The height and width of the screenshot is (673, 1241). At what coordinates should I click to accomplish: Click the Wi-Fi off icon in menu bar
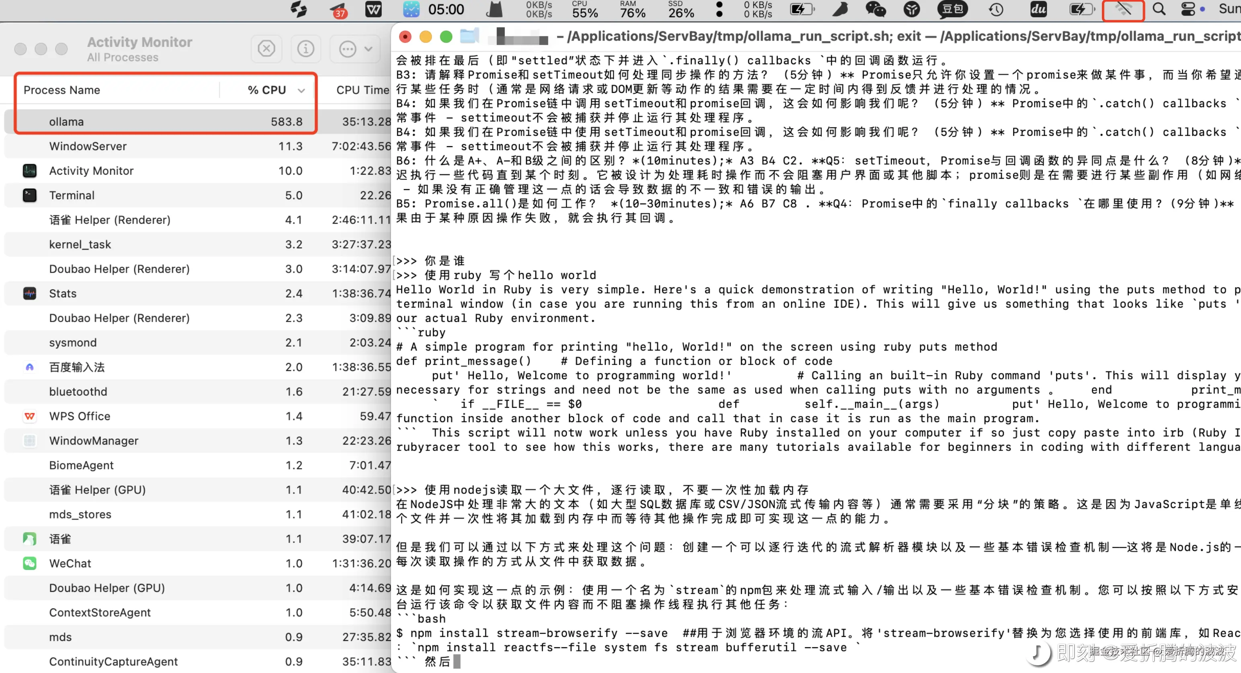1123,9
